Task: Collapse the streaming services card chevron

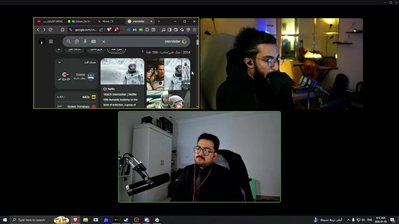Action: click(60, 62)
